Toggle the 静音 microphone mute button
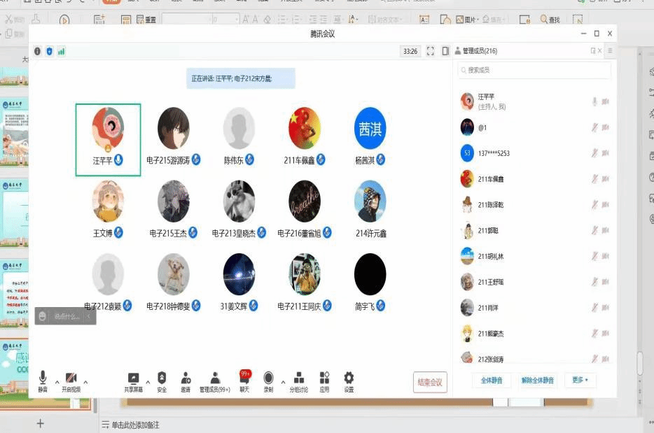 click(x=43, y=378)
